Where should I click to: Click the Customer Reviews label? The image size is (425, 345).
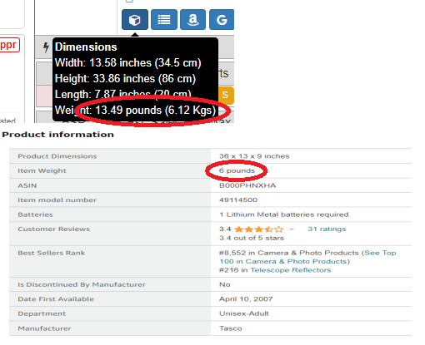pyautogui.click(x=53, y=229)
